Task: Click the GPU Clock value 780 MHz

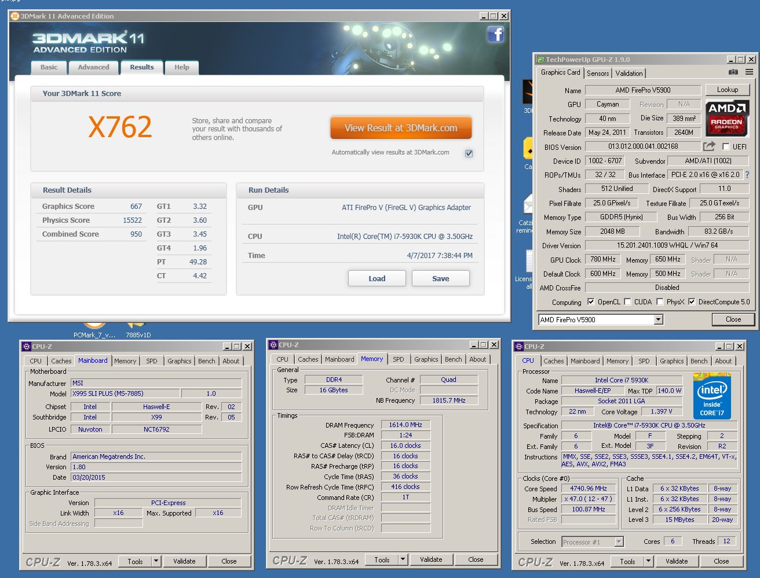Action: point(603,260)
